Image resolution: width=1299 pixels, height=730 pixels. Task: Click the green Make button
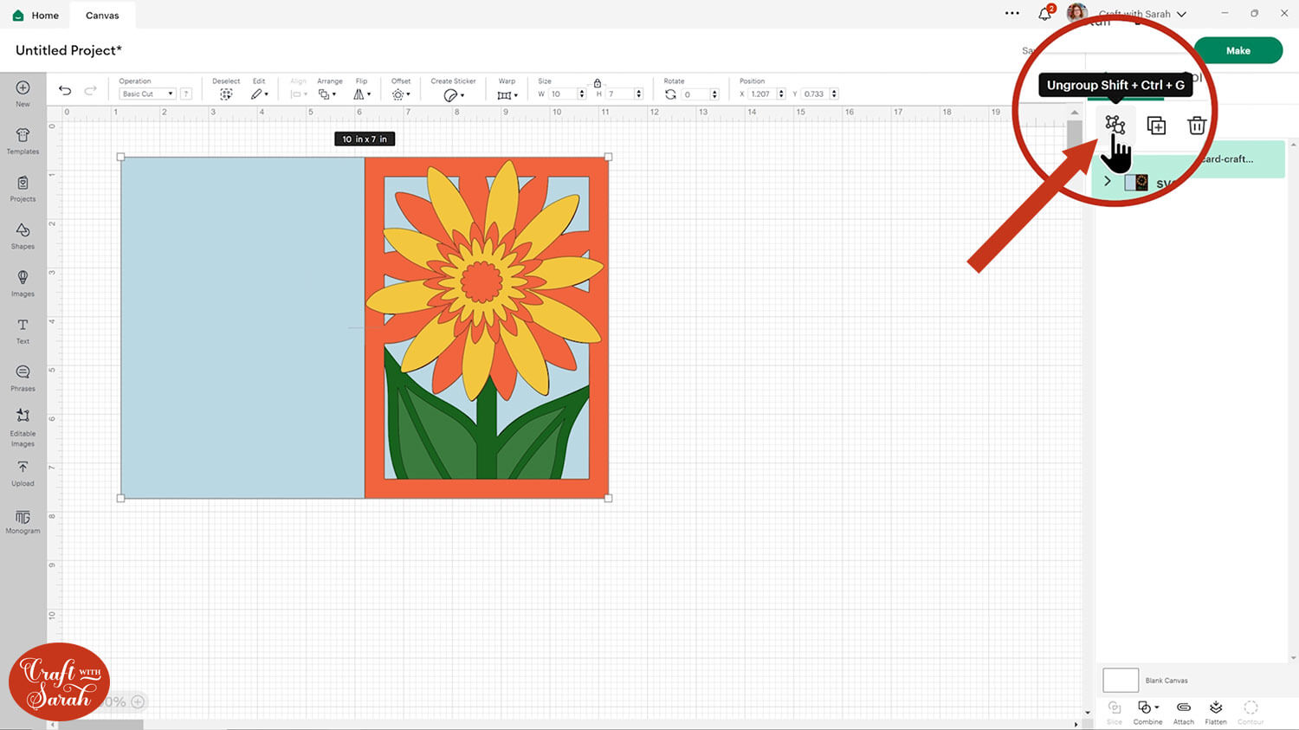tap(1238, 50)
